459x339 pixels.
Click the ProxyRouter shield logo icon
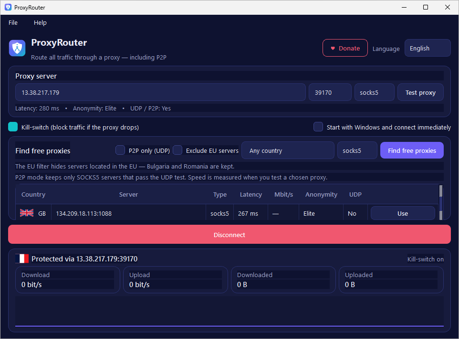(17, 48)
